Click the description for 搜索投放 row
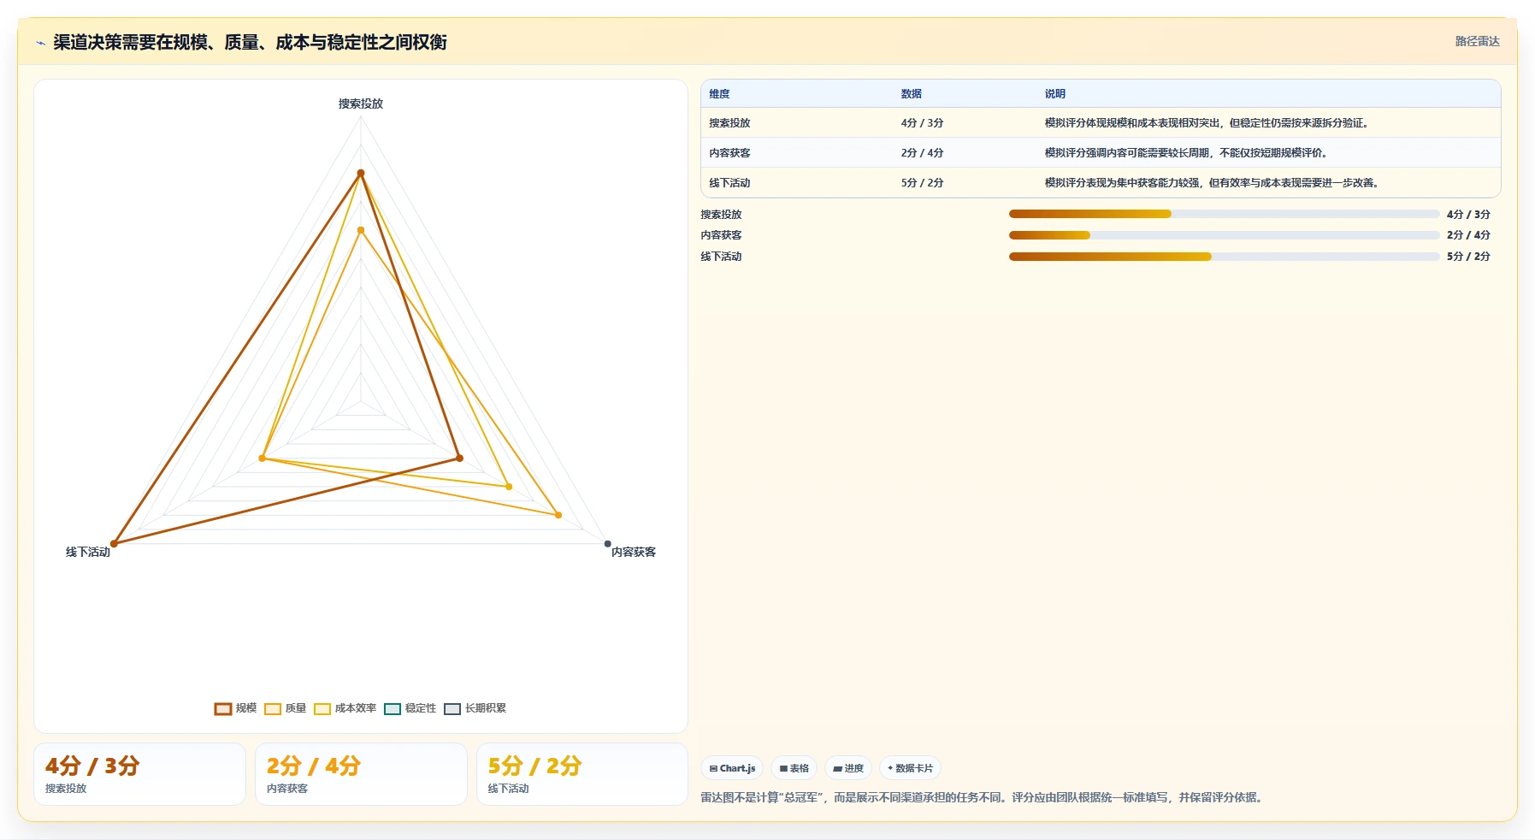The image size is (1535, 840). 1208,123
